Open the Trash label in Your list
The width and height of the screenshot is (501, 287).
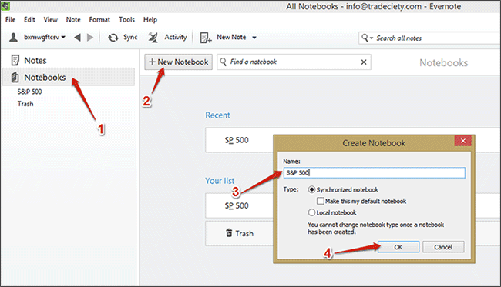(244, 234)
